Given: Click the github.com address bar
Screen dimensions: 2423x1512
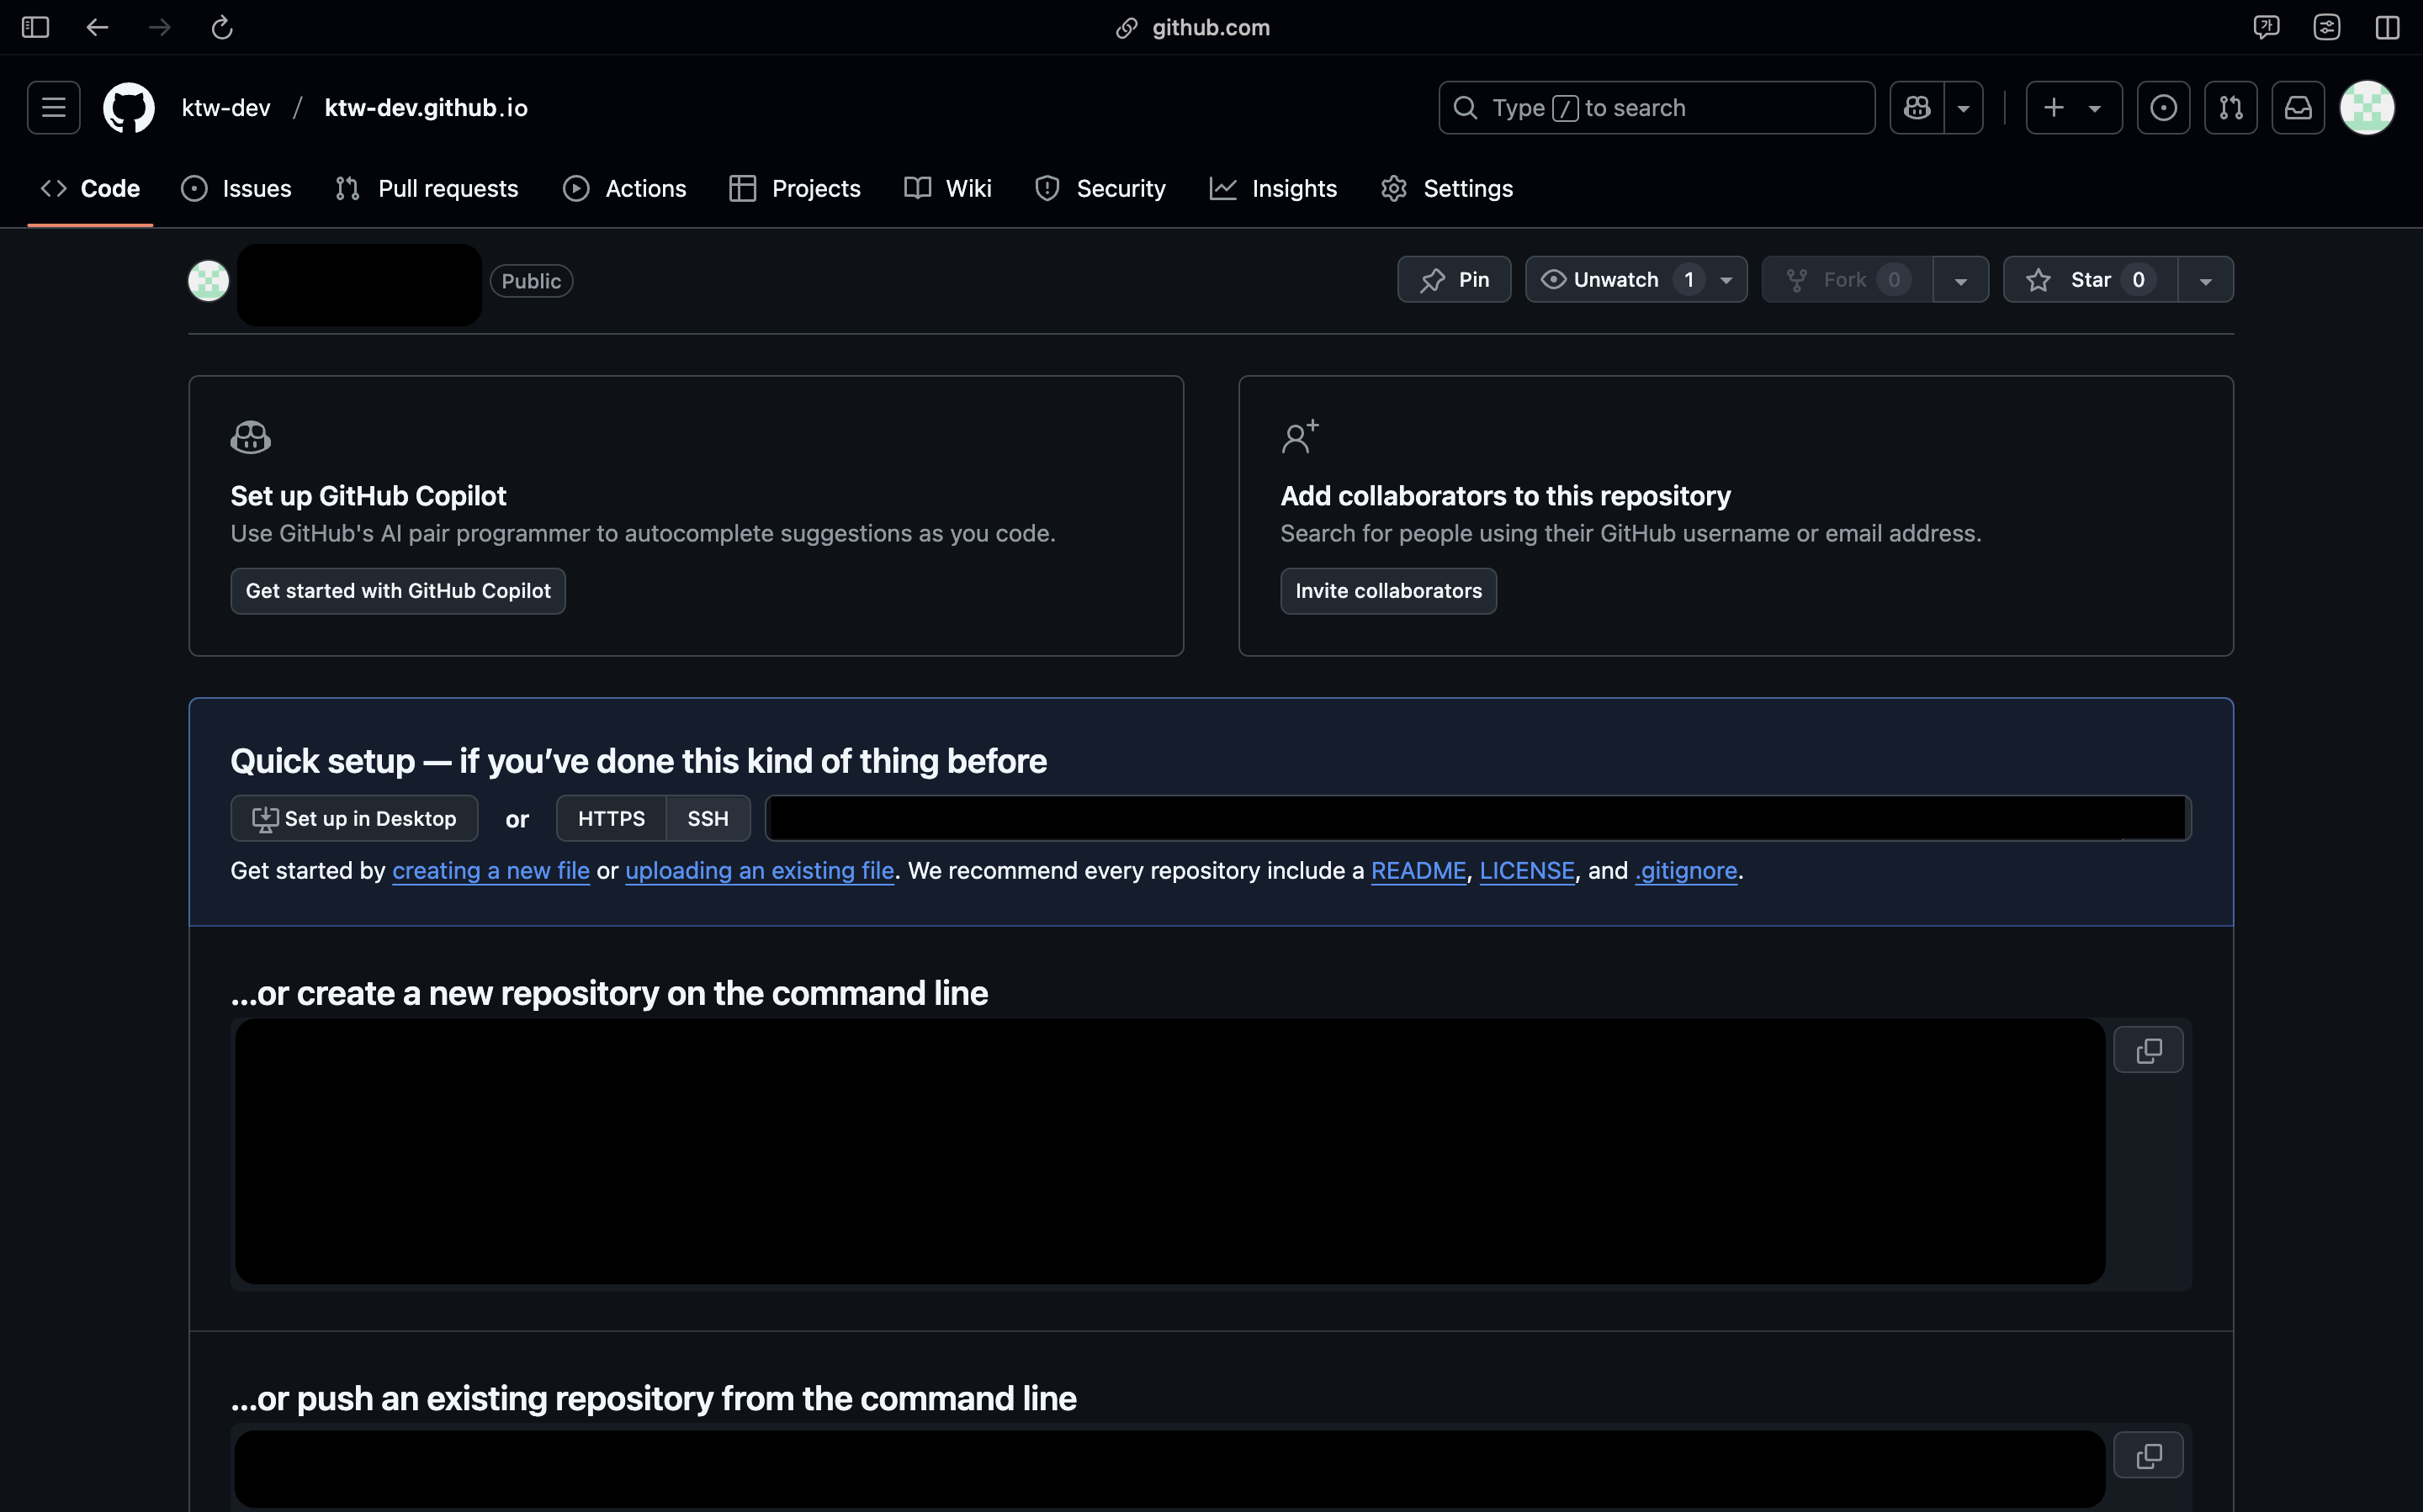Looking at the screenshot, I should 1192,27.
